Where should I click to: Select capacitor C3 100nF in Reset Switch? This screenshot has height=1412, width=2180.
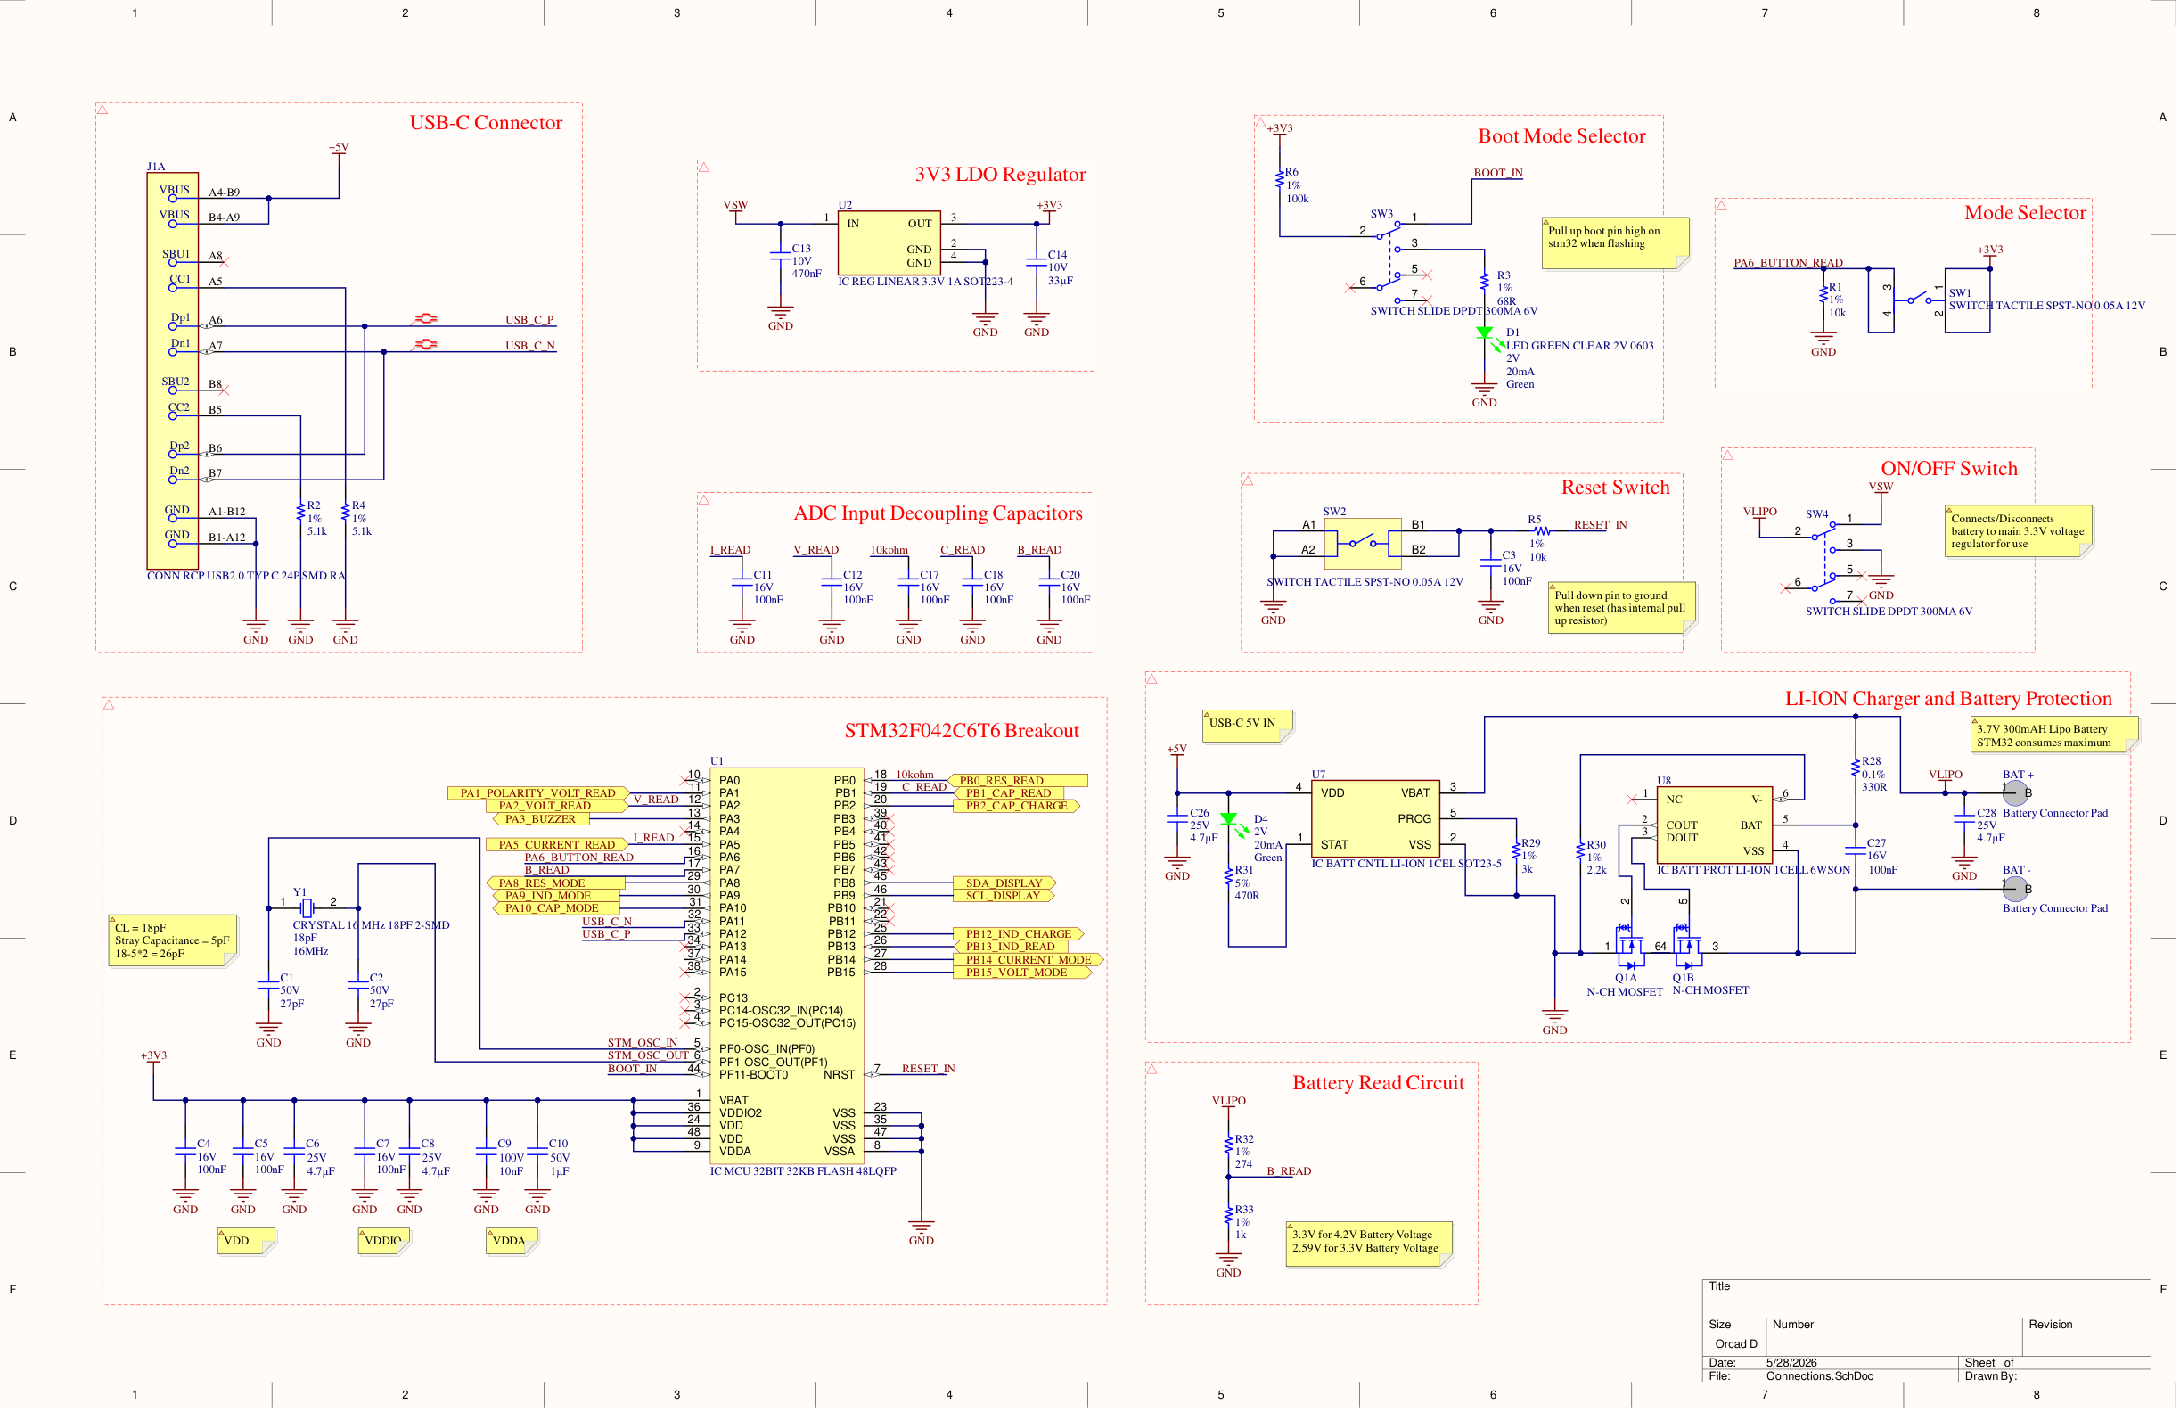point(1491,562)
